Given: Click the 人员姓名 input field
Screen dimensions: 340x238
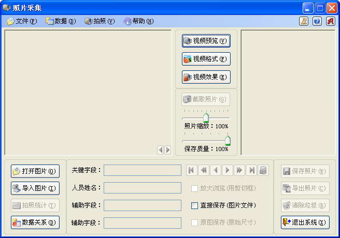Looking at the screenshot, I should 143,188.
